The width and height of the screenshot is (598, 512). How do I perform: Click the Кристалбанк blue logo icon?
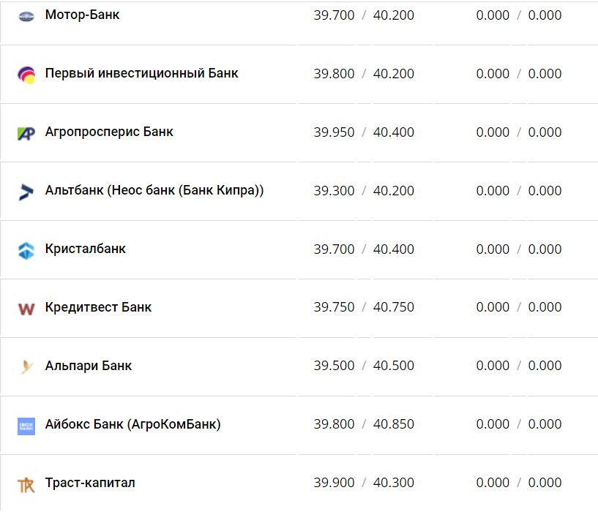[x=26, y=250]
